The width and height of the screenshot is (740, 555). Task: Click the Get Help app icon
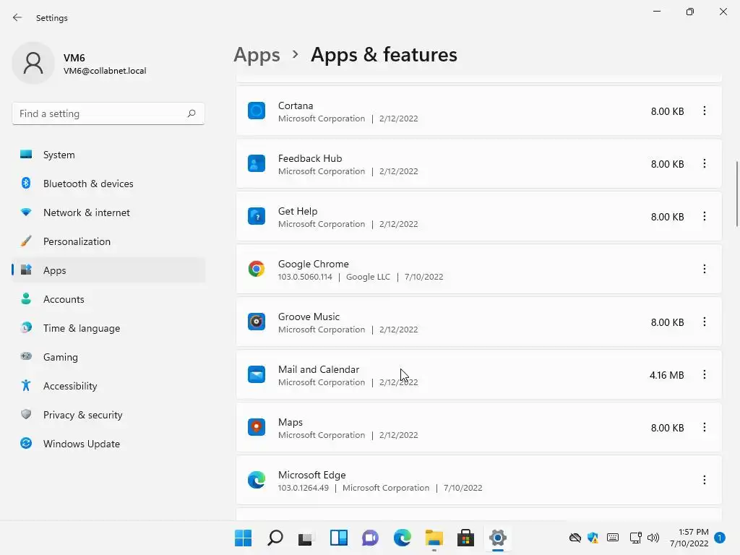tap(257, 217)
